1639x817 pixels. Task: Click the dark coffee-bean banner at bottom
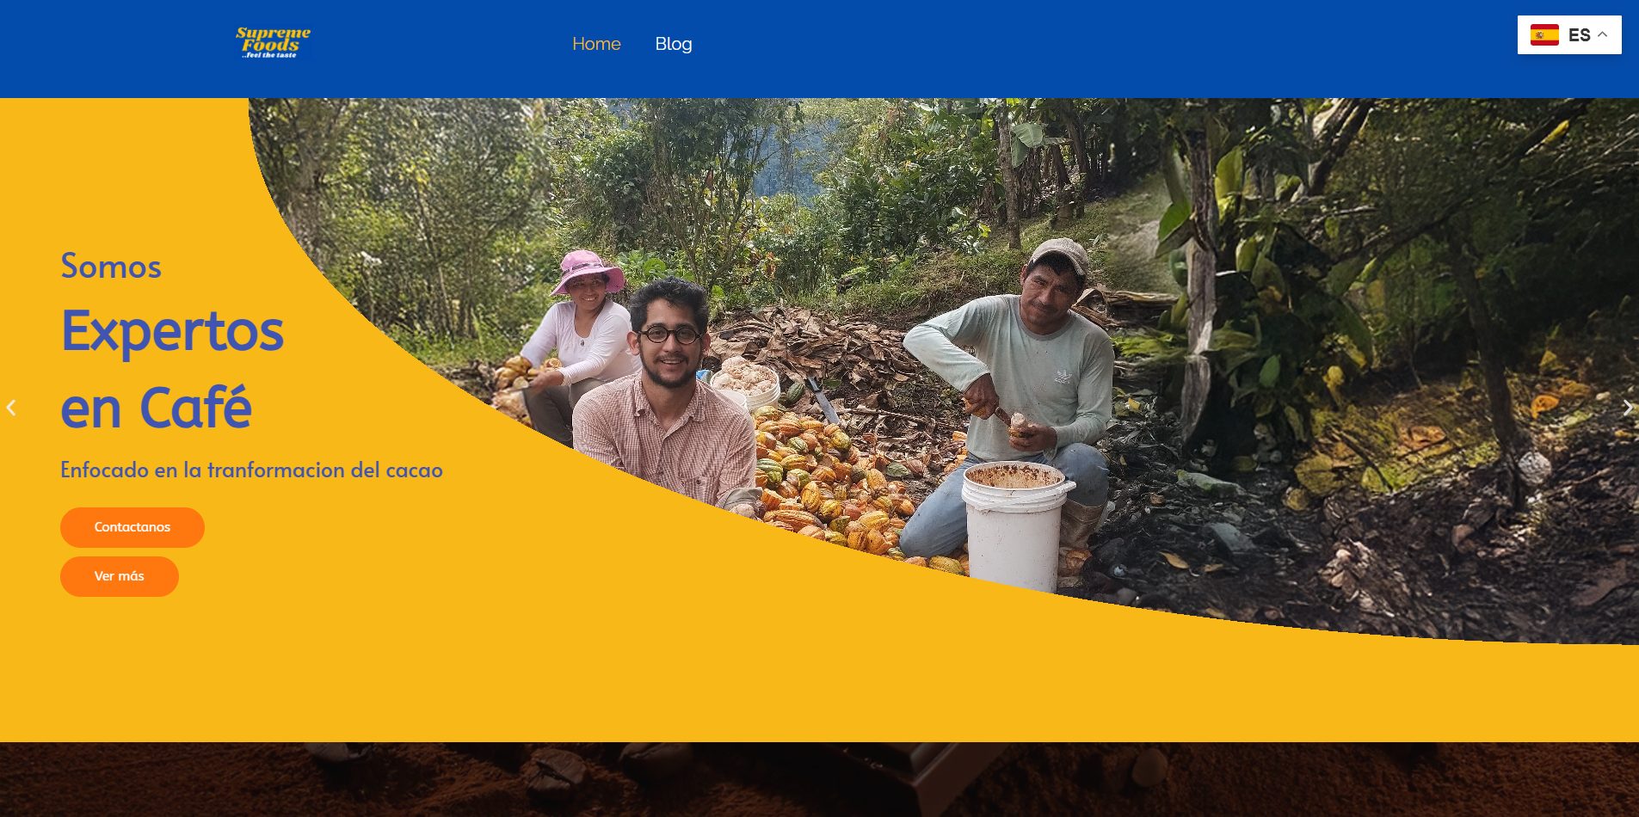coord(819,779)
